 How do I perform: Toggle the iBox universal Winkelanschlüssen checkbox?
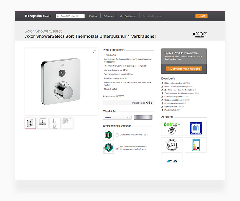click(117, 148)
